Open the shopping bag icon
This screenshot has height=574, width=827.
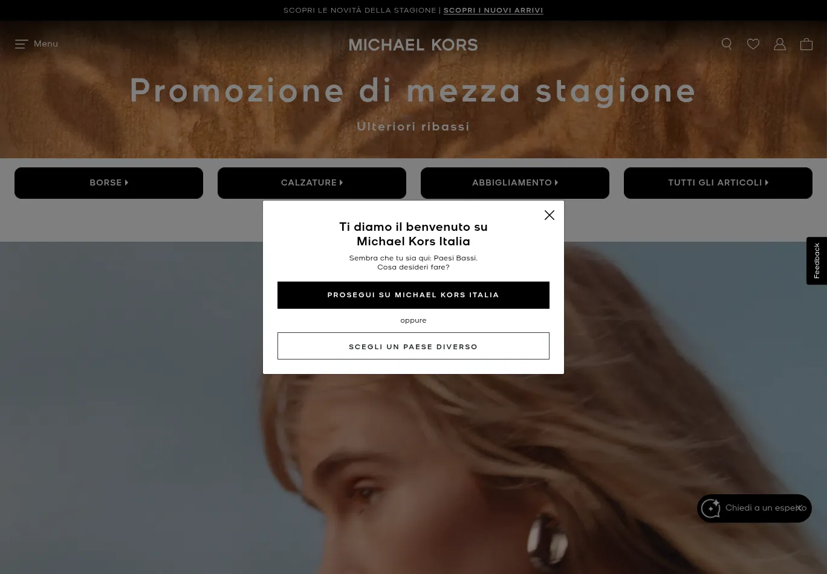806,44
